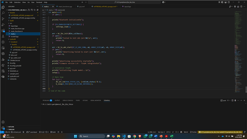Click the remote window indicator in status bar
The height and width of the screenshot is (139, 247).
pyautogui.click(x=2, y=132)
